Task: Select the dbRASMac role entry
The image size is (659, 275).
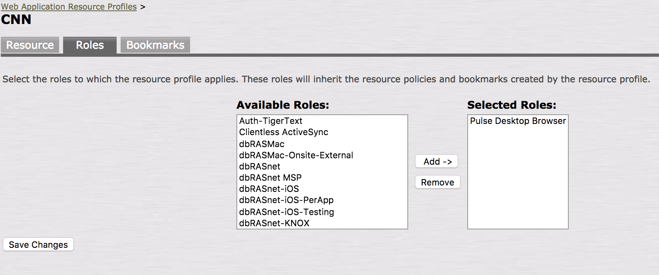Action: click(262, 144)
